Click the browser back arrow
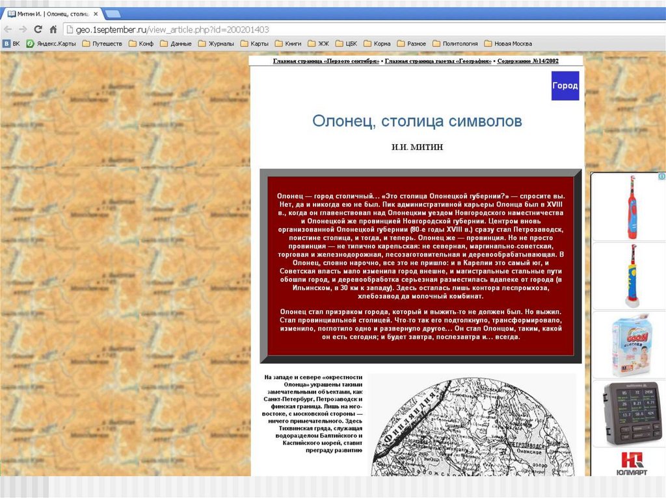Image resolution: width=666 pixels, height=498 pixels. (8, 29)
